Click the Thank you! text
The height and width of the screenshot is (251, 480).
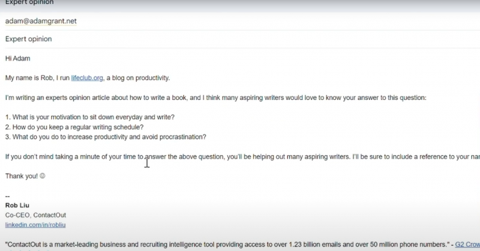21,176
